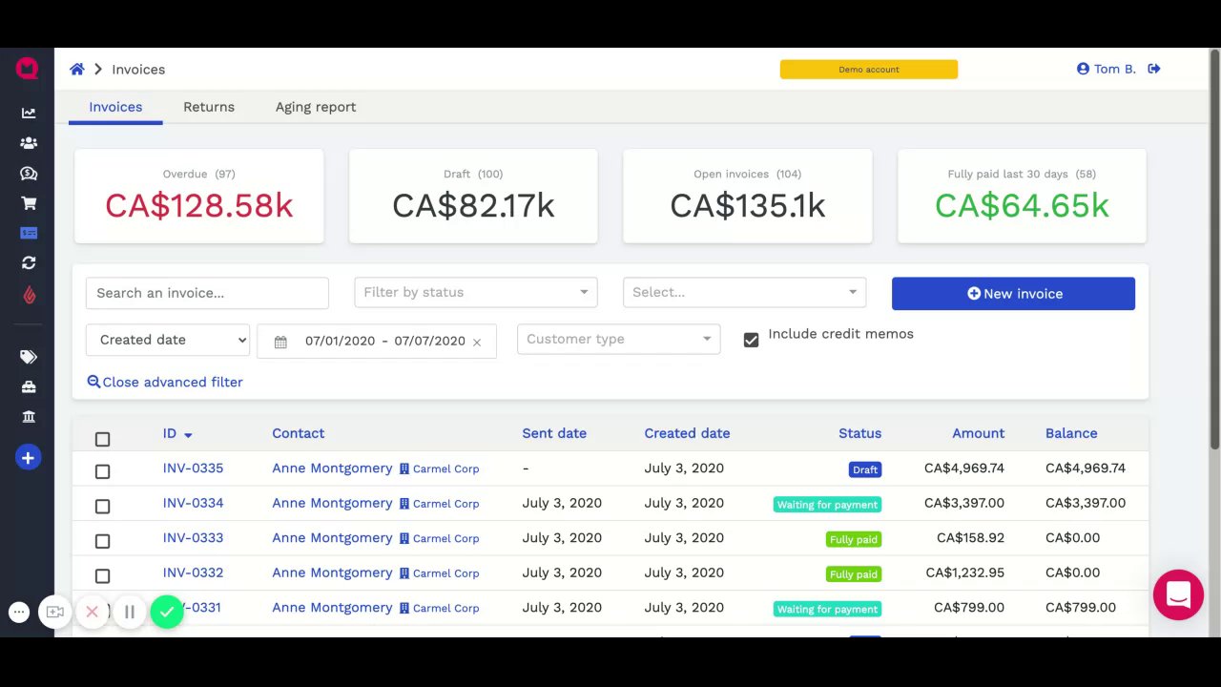Sort by the Balance column
The height and width of the screenshot is (687, 1221).
point(1071,433)
